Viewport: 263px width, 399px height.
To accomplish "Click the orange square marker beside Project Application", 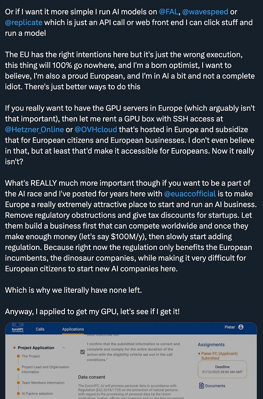I will [x=15, y=347].
